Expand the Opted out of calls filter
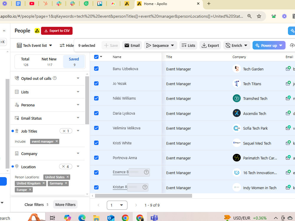The width and height of the screenshot is (295, 221). (x=78, y=78)
